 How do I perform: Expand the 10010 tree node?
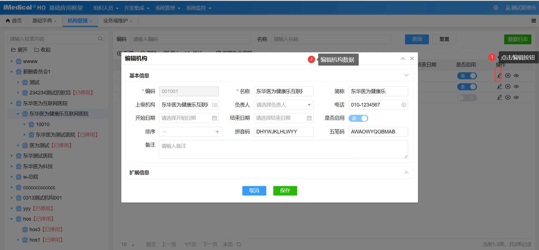pos(24,124)
